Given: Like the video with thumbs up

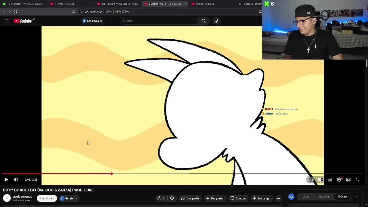Looking at the screenshot, I should click(x=161, y=198).
